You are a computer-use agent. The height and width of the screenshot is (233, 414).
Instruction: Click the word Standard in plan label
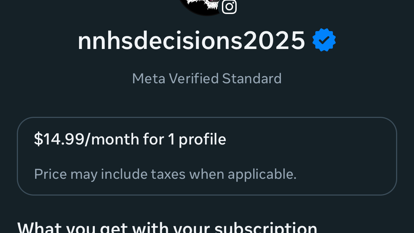[252, 78]
